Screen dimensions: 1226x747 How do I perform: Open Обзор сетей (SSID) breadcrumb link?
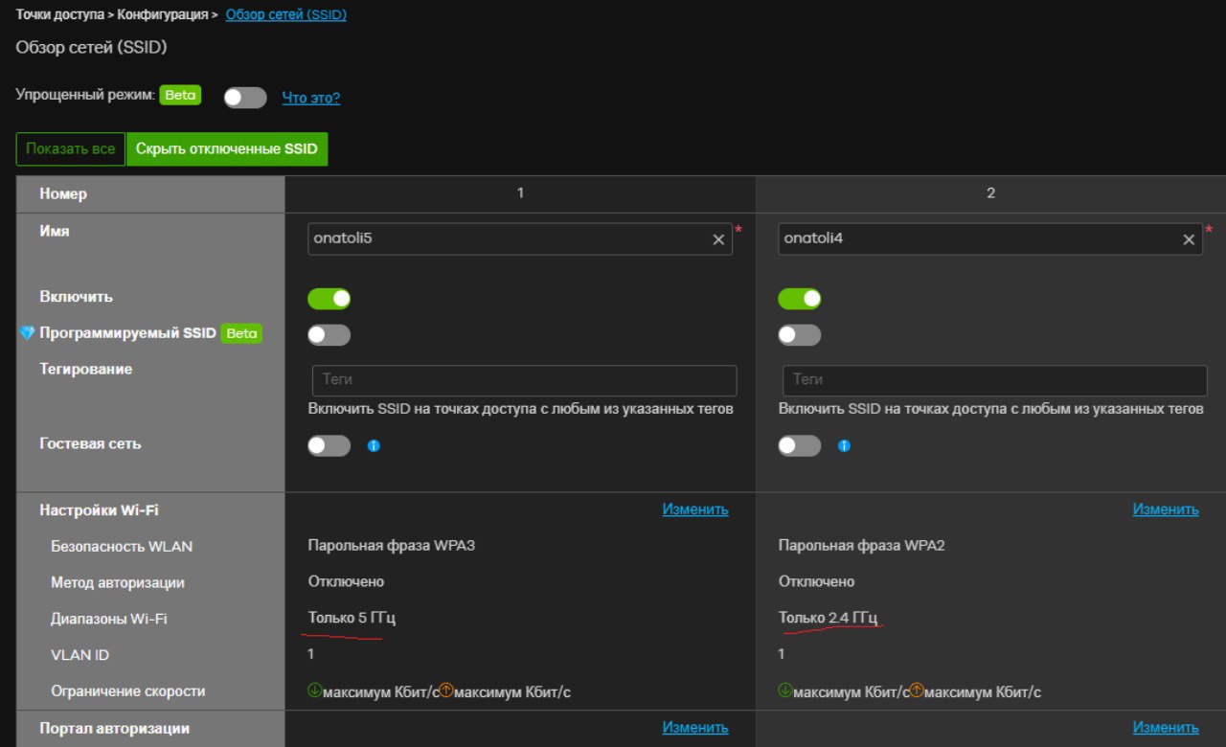(x=285, y=14)
